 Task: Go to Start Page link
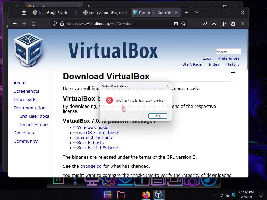[x=192, y=64]
